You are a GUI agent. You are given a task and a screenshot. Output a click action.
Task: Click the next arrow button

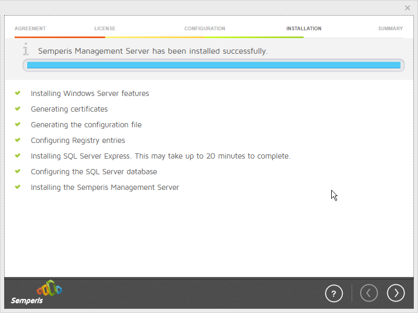tap(396, 293)
